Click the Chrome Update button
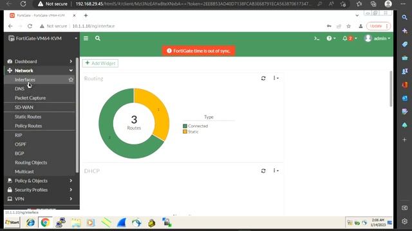Viewport: 412px width, 231px height. click(x=379, y=26)
